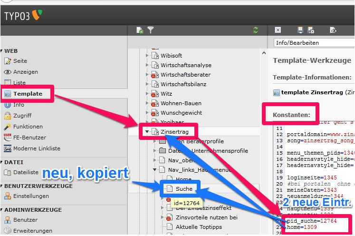Click the template Zinsertrag record icon
355x236 pixels.
coord(276,93)
